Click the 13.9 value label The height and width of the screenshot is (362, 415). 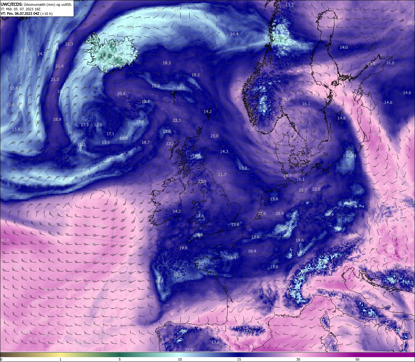(262, 292)
